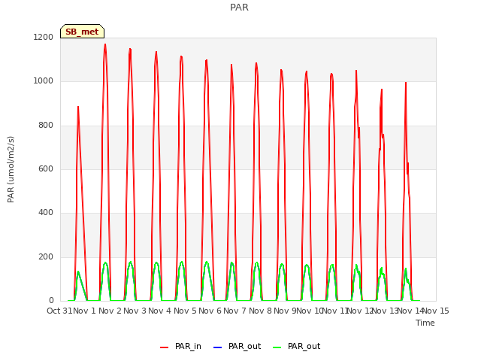This screenshot has width=481, height=361.
Task: Click the PAR_out label beside blue swatch
Action: 244,346
